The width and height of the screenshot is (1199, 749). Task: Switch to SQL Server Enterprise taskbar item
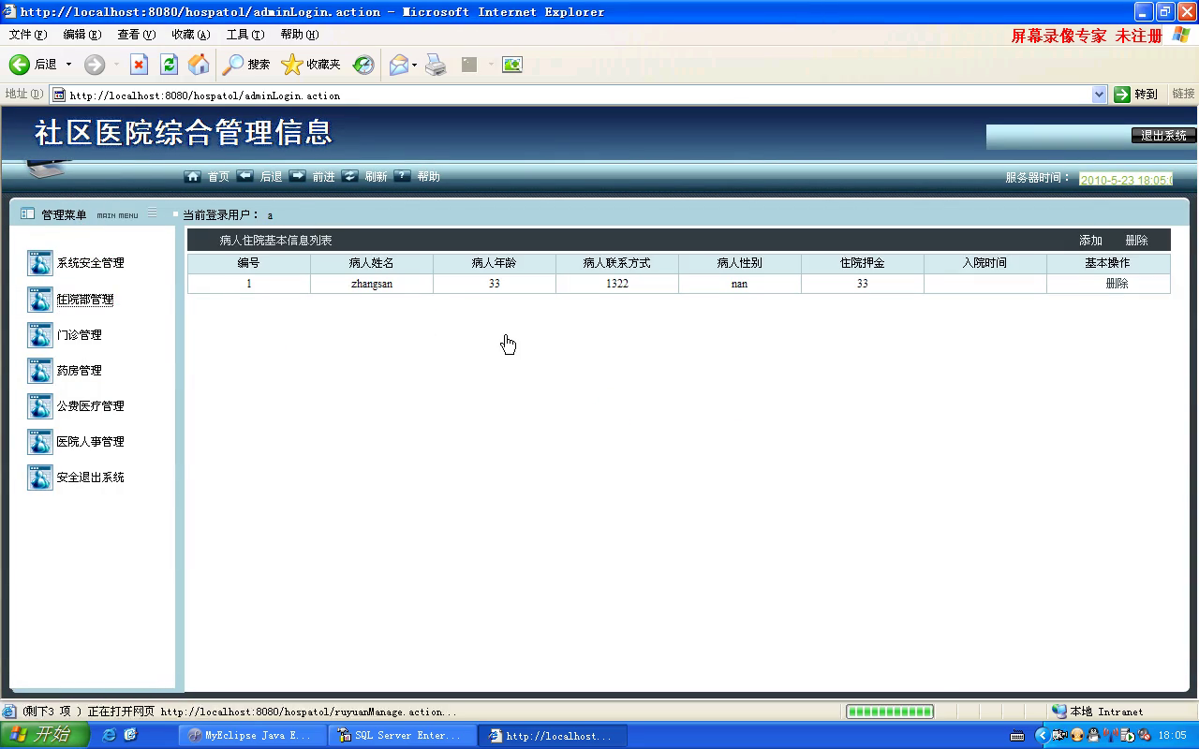point(401,736)
